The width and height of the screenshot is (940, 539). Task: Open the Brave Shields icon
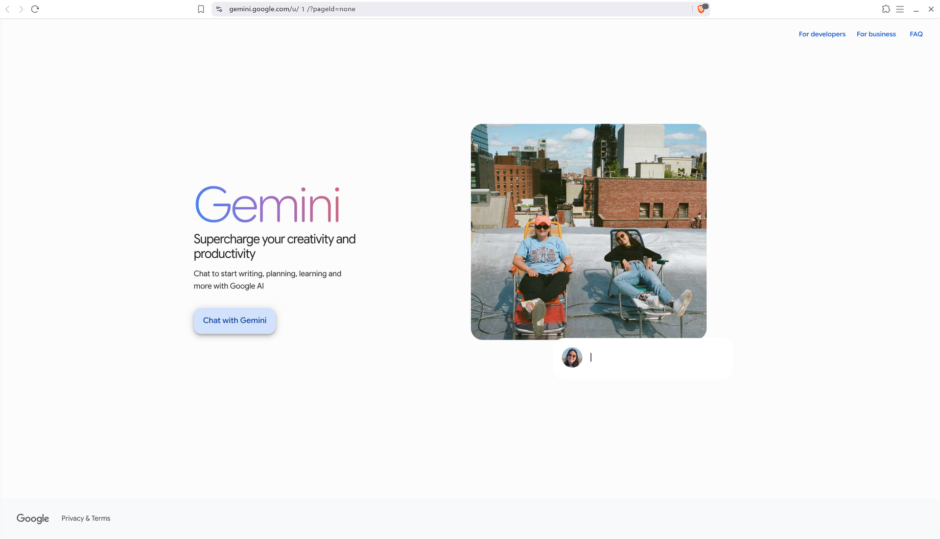click(x=702, y=9)
